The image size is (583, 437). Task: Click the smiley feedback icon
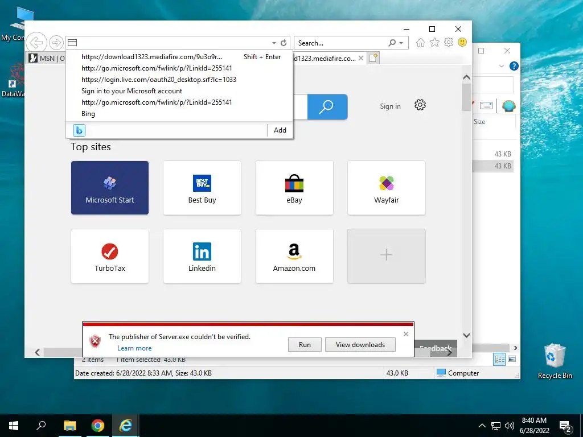click(x=462, y=42)
